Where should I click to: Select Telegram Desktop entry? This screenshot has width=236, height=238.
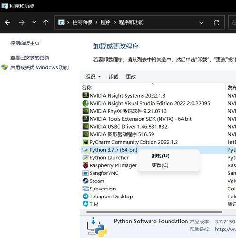click(111, 197)
